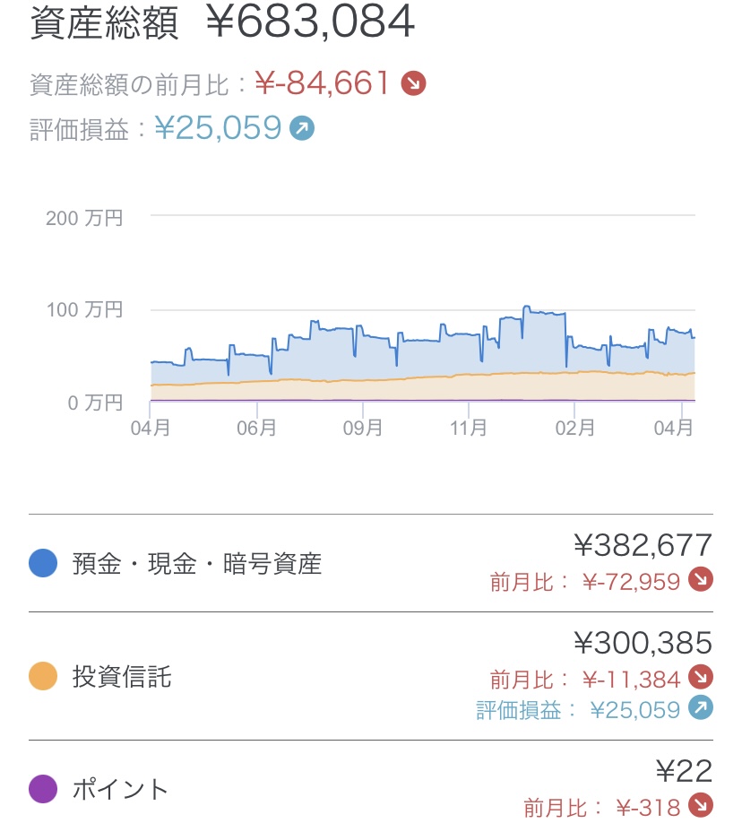
Task: Click blue up-arrow beside top 評価損益
Action: point(302,129)
